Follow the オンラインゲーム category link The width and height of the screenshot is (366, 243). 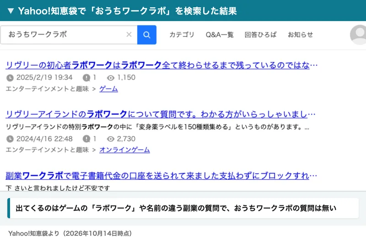click(124, 150)
